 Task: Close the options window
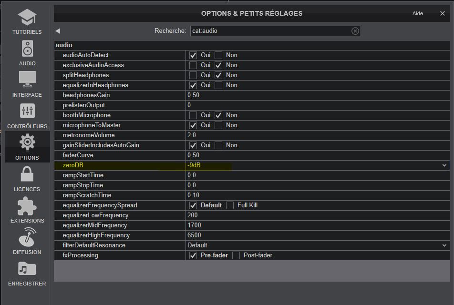442,13
